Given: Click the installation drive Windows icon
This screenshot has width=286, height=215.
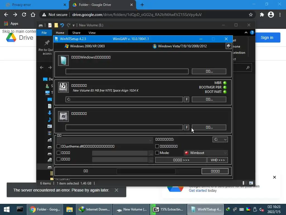Looking at the screenshot, I should (x=63, y=116).
